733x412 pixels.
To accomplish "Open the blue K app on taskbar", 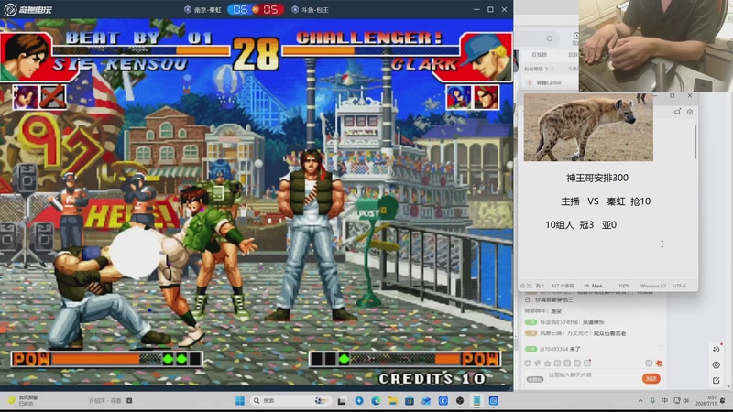I will [443, 401].
